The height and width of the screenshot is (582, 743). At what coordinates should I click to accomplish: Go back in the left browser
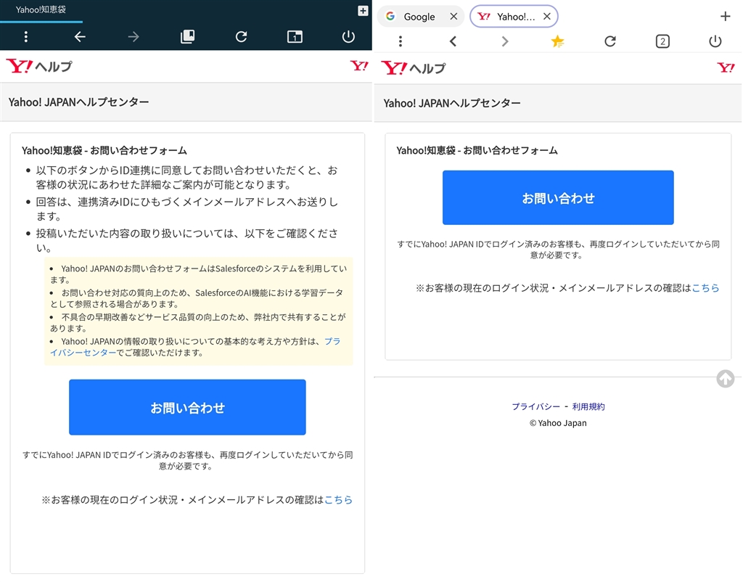[x=80, y=36]
